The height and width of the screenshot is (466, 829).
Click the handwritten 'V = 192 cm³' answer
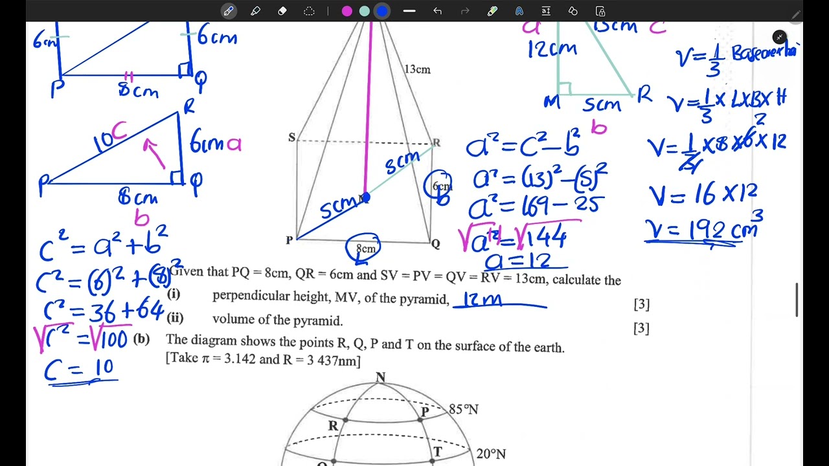click(705, 229)
